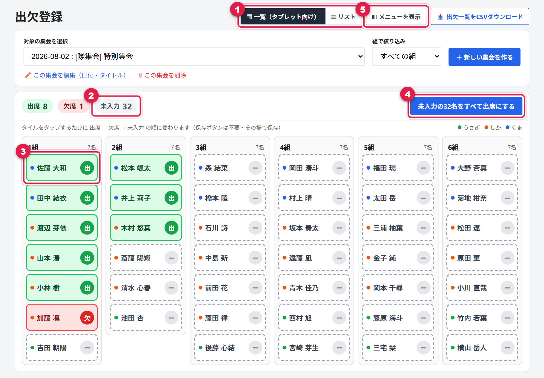Toggle attendance tile for 清水 心春
The image size is (544, 378).
pos(146,288)
